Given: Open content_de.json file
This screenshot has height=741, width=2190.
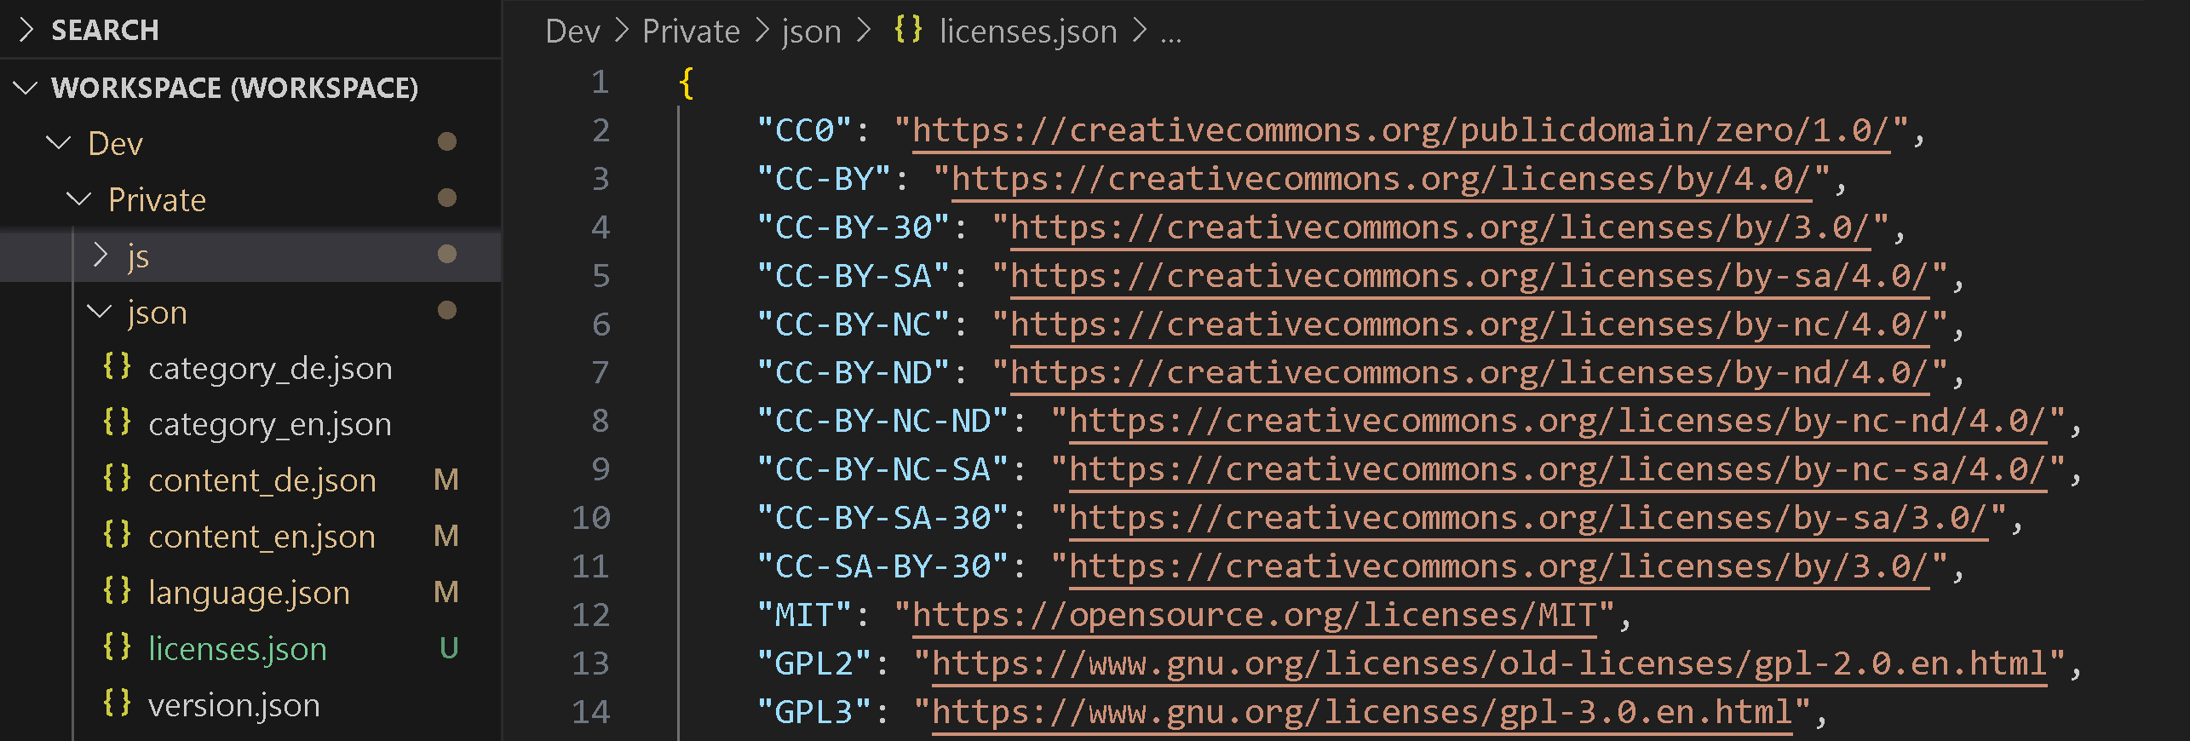Looking at the screenshot, I should coord(262,480).
